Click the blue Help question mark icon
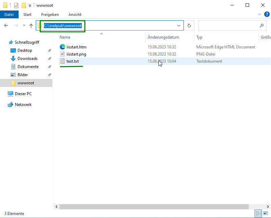The image size is (271, 218). [267, 14]
